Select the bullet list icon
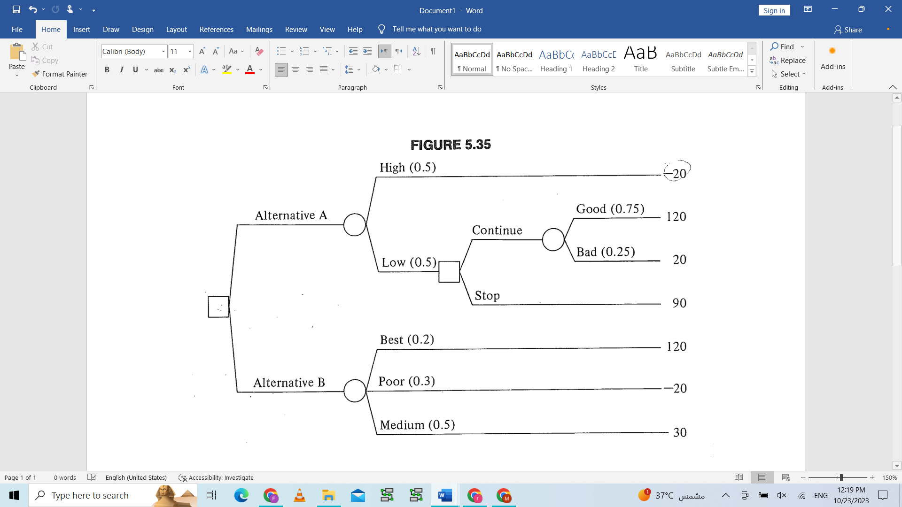This screenshot has width=902, height=507. coord(281,51)
